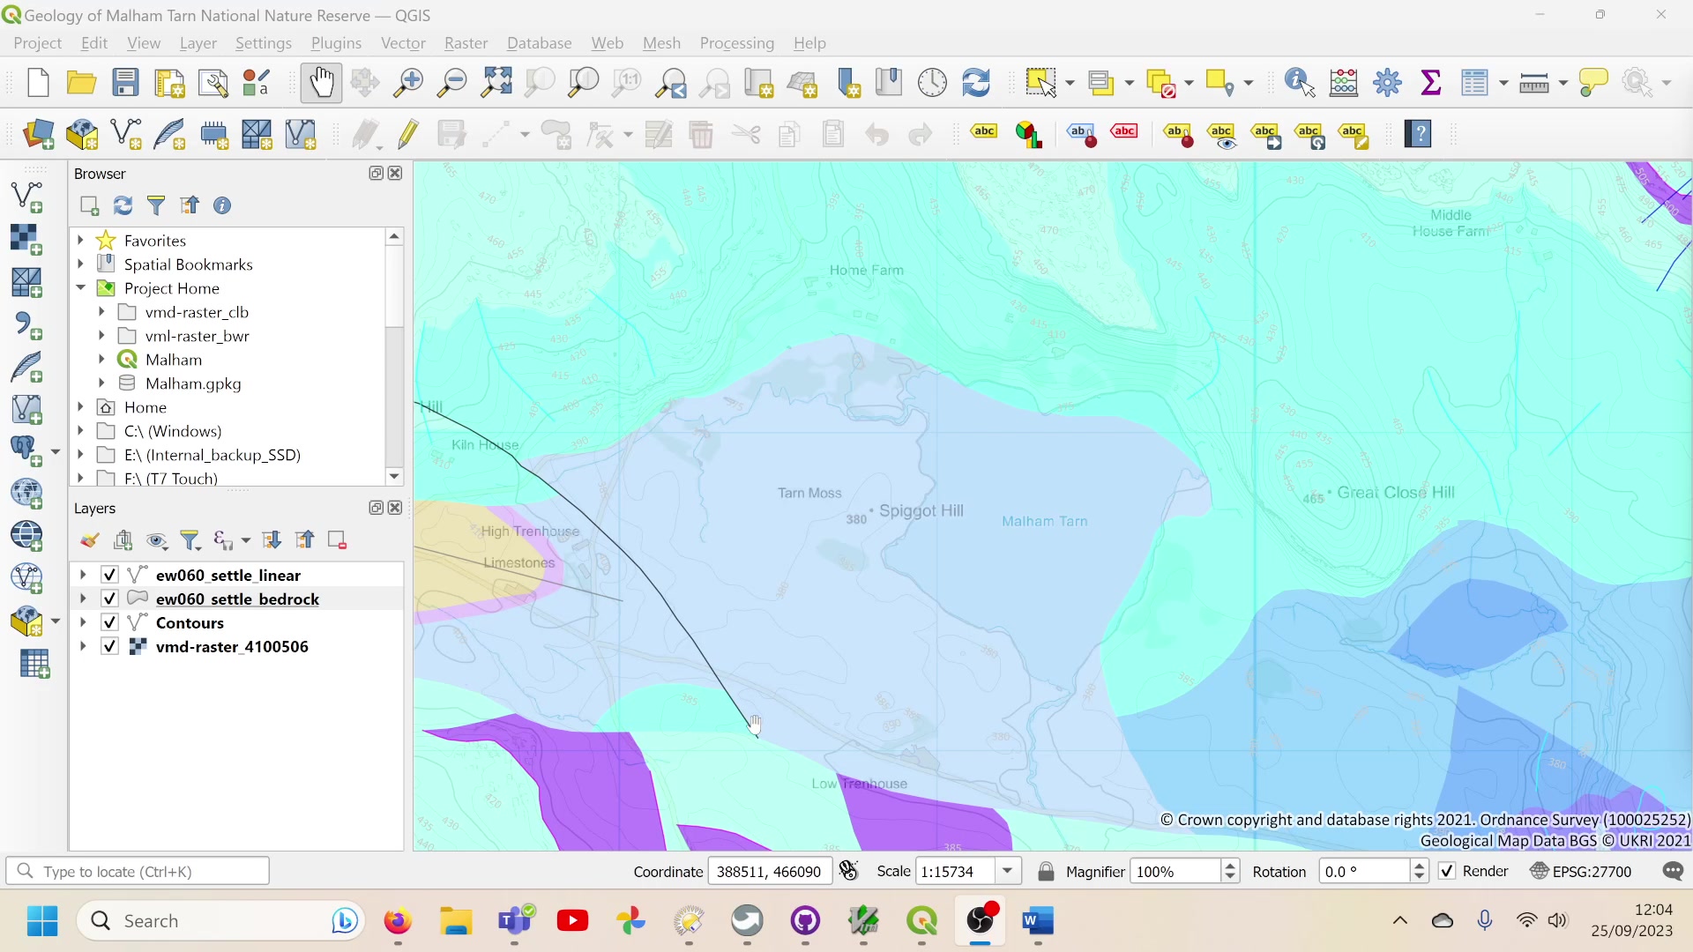Viewport: 1693px width, 952px height.
Task: Expand the Malham.gpkg item
Action: 101,383
